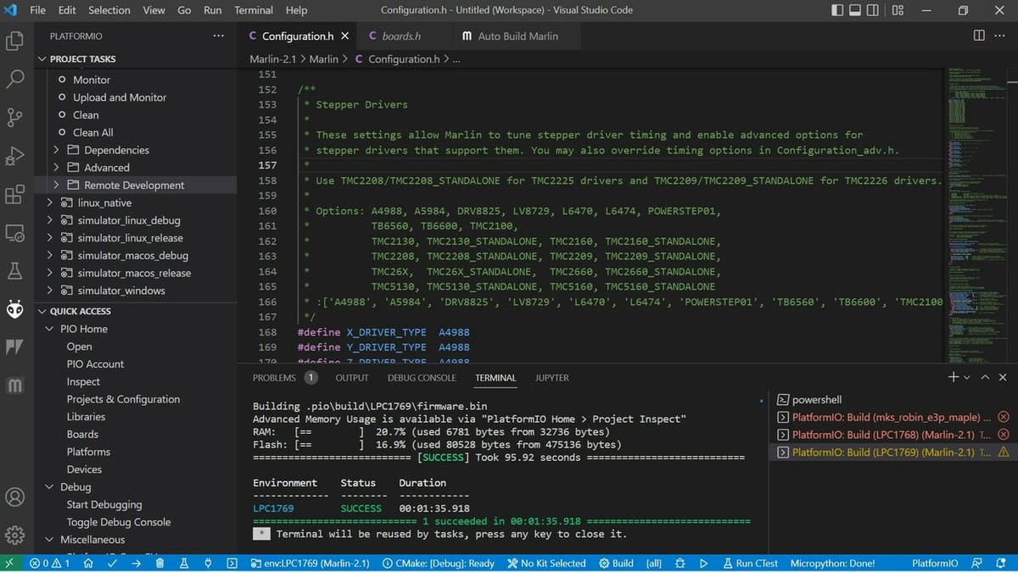Open the Accounts icon in activity bar
Screen dimensions: 1018x572
(14, 497)
